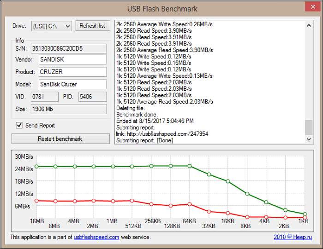Click the log scrollbar down arrow
Screen dimensions: 323x249
coord(308,139)
